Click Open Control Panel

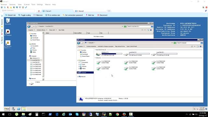point(132,46)
